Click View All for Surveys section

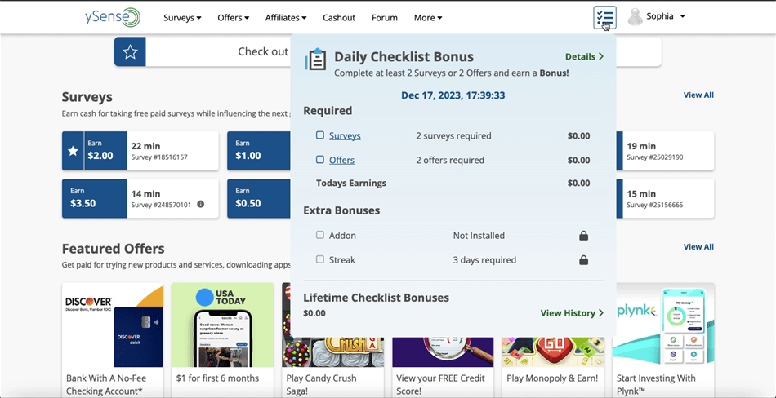tap(698, 95)
